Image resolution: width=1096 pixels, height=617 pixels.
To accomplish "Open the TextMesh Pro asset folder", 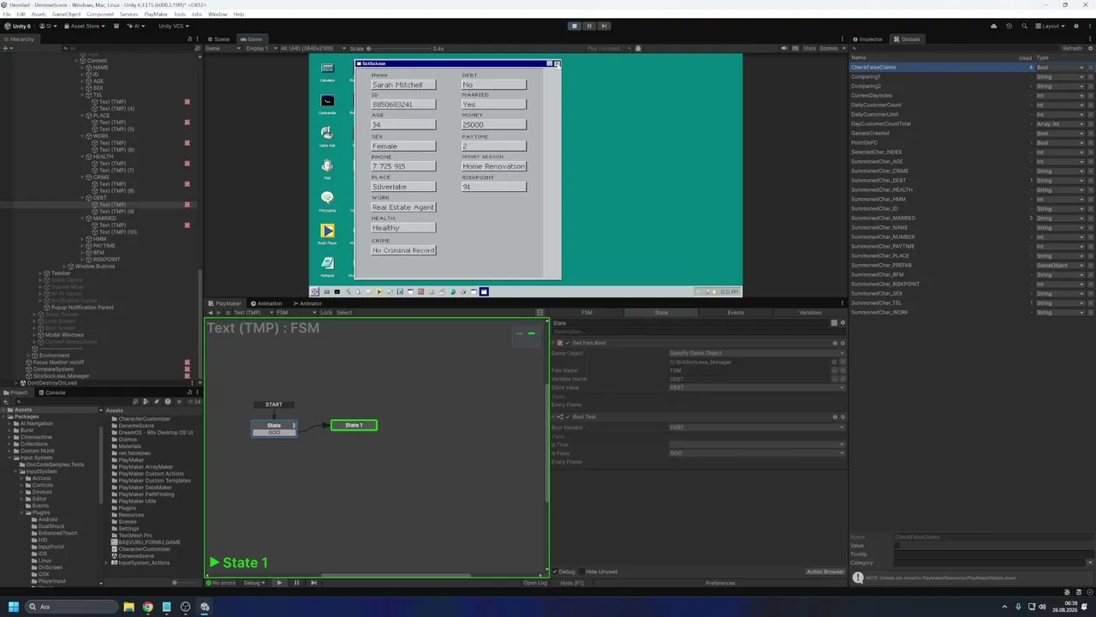I will pyautogui.click(x=135, y=536).
